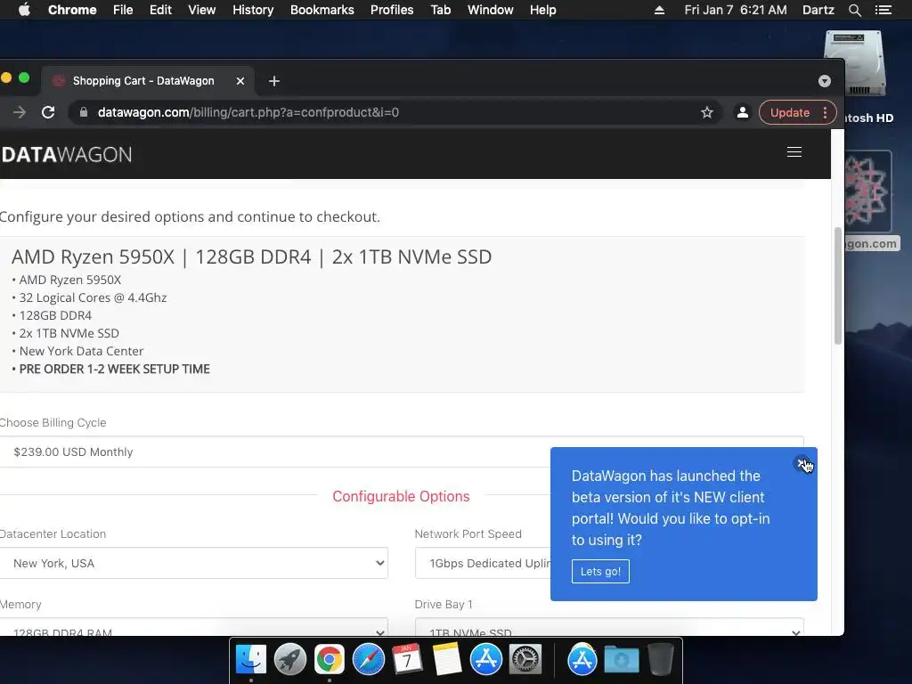Click the Configurable Options heading
The height and width of the screenshot is (684, 912).
click(x=401, y=496)
